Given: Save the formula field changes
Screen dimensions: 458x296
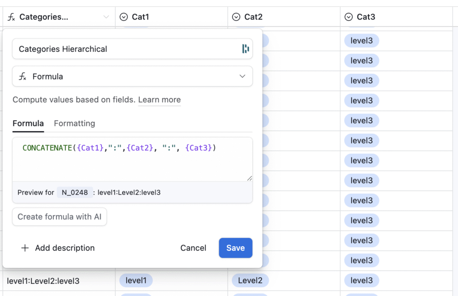Looking at the screenshot, I should [x=235, y=248].
